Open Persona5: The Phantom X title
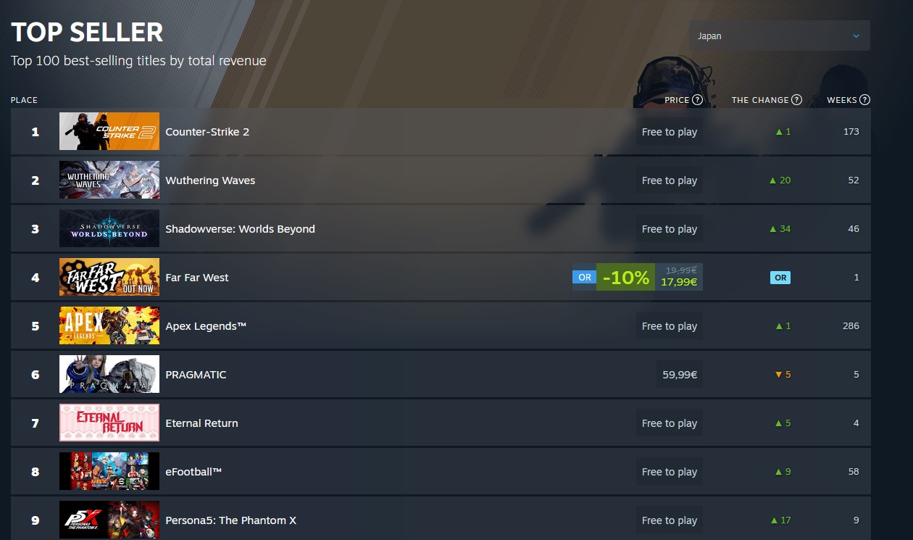 230,520
